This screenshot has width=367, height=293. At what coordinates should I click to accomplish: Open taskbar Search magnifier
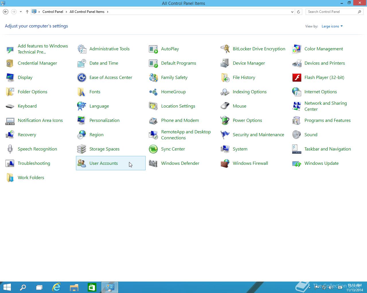click(x=23, y=287)
